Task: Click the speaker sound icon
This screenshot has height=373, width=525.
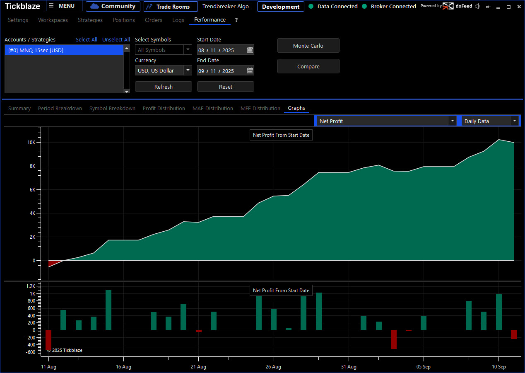Action: pos(478,6)
